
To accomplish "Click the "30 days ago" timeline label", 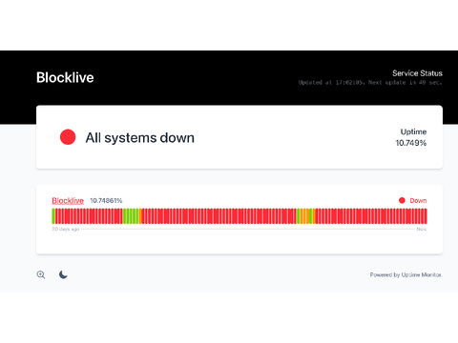I will [66, 229].
